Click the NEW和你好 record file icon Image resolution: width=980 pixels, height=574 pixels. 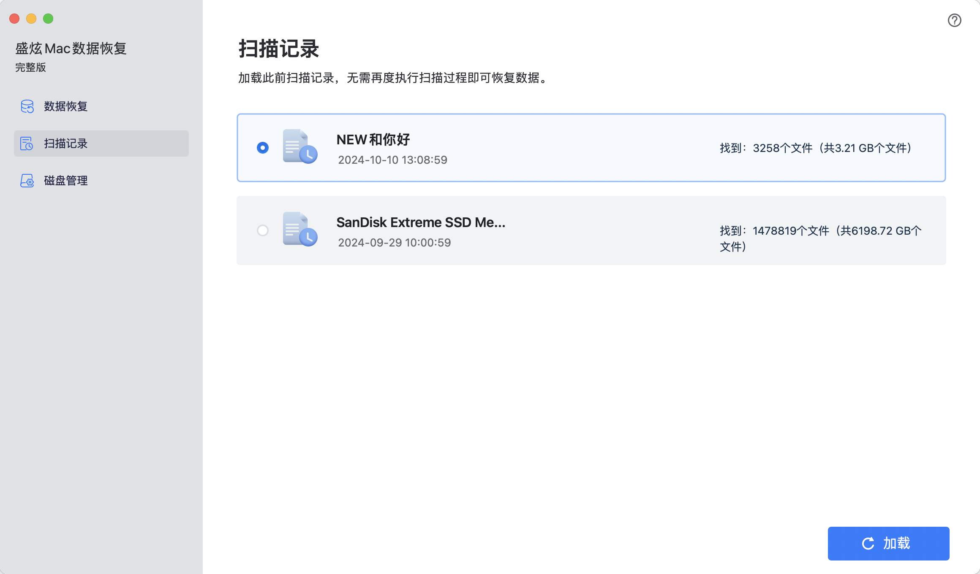coord(300,146)
